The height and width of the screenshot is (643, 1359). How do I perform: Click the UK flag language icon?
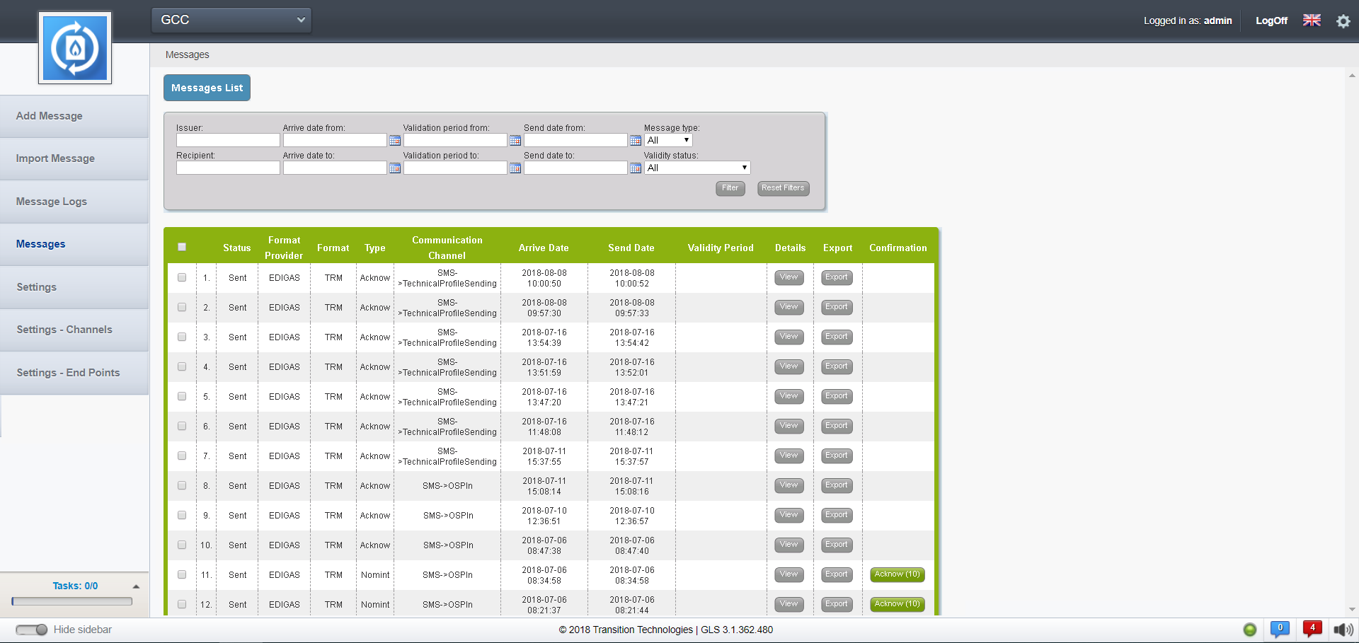point(1312,21)
